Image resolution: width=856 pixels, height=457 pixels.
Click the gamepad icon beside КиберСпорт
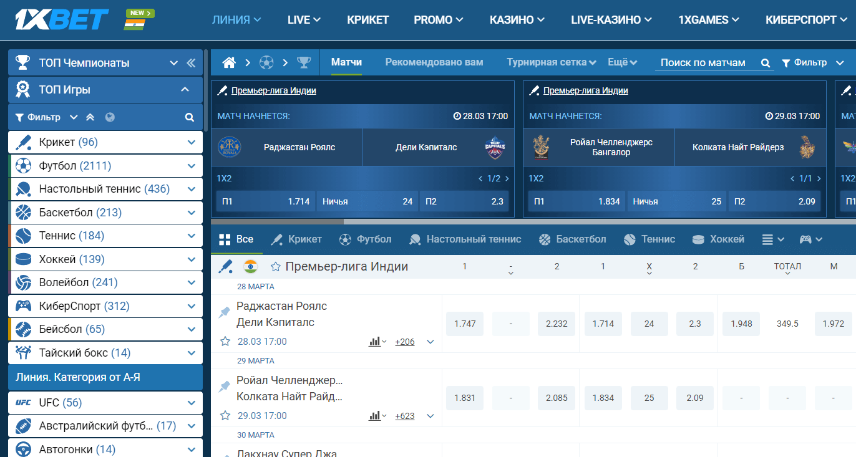23,306
